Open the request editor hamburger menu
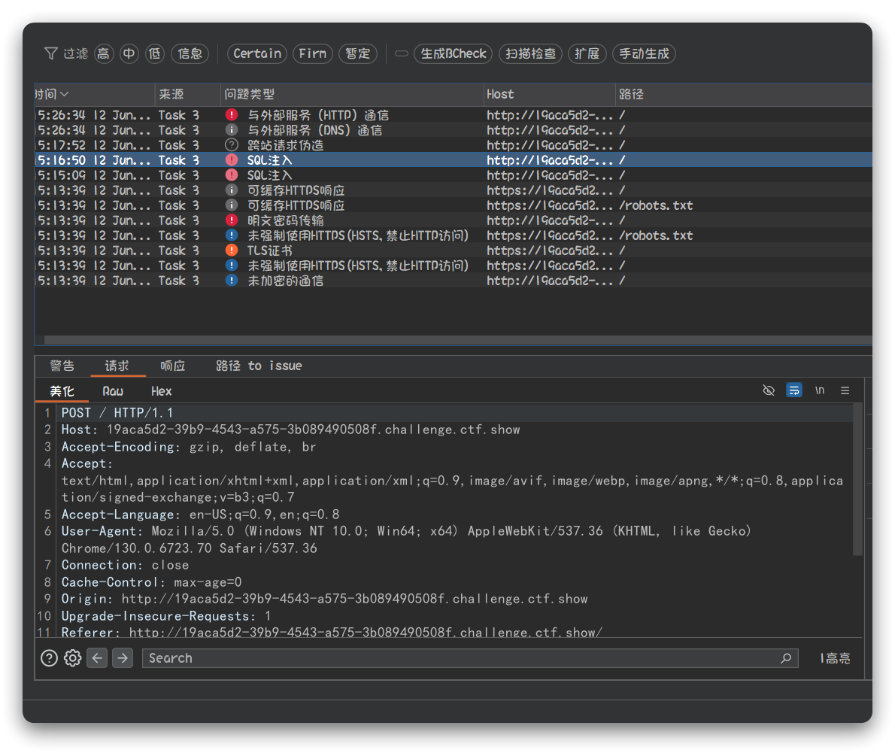 click(845, 390)
